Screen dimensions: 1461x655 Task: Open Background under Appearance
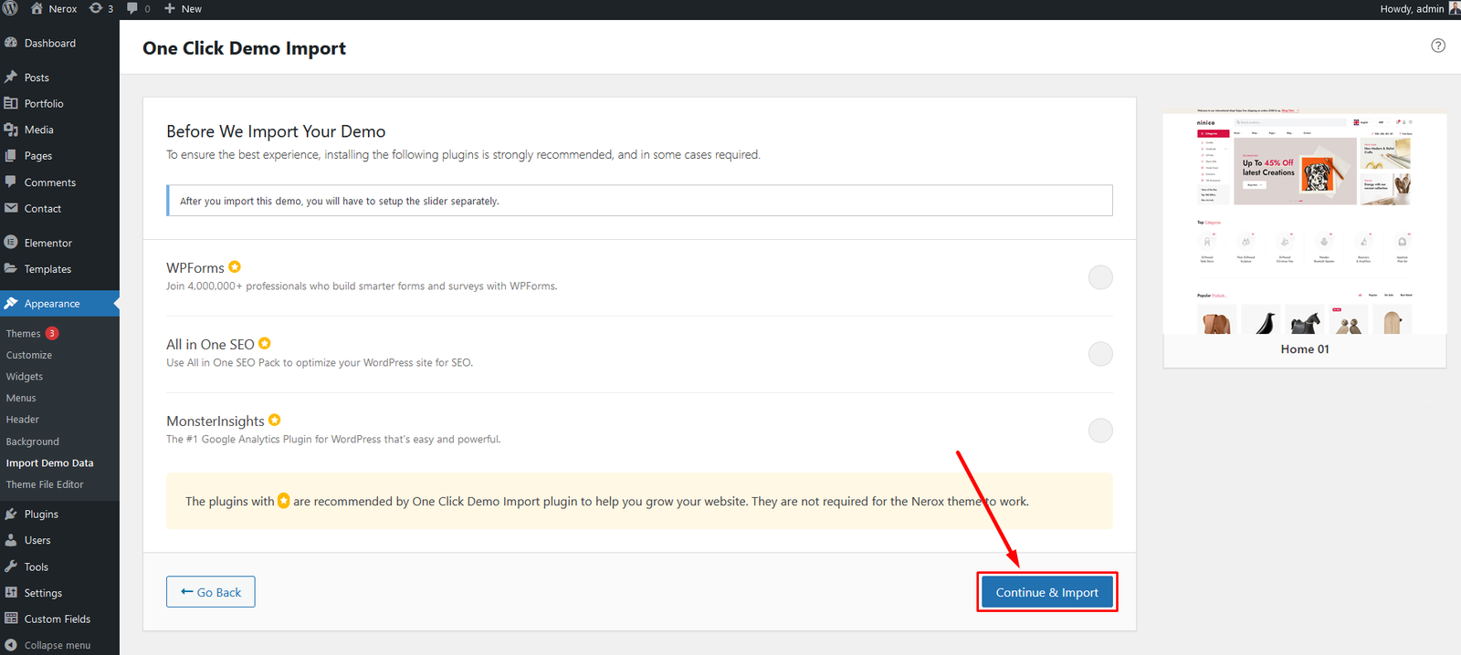coord(33,442)
